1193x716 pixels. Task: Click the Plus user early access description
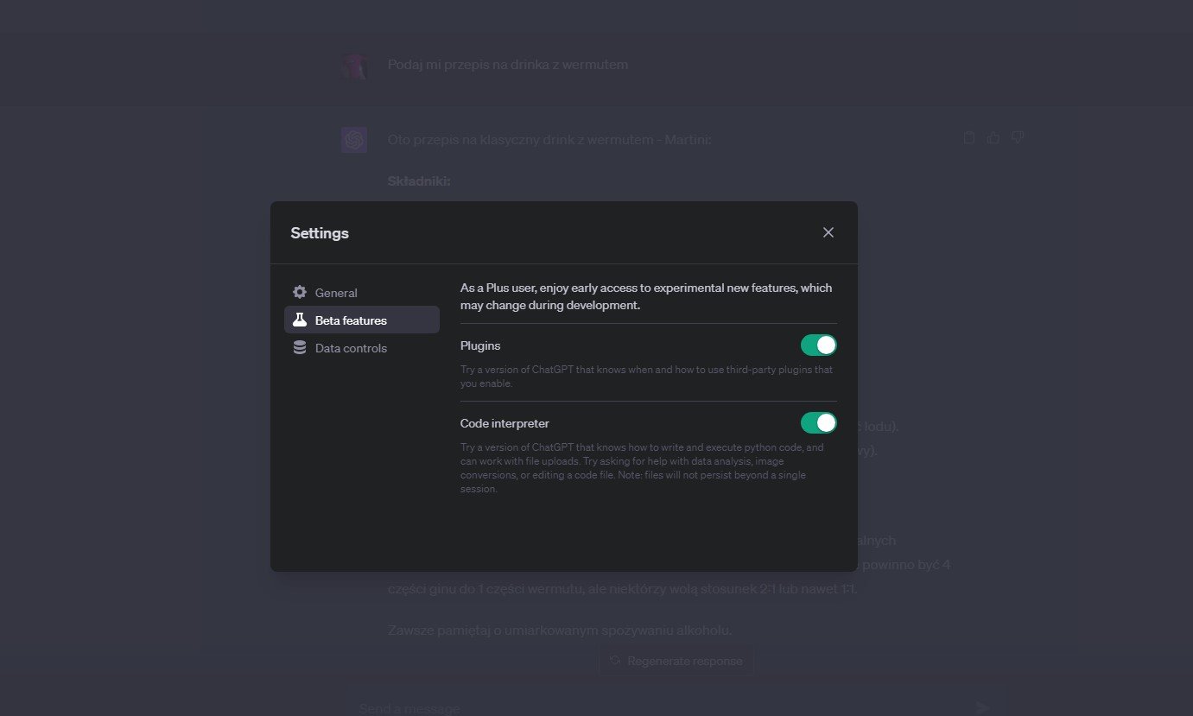click(x=646, y=296)
